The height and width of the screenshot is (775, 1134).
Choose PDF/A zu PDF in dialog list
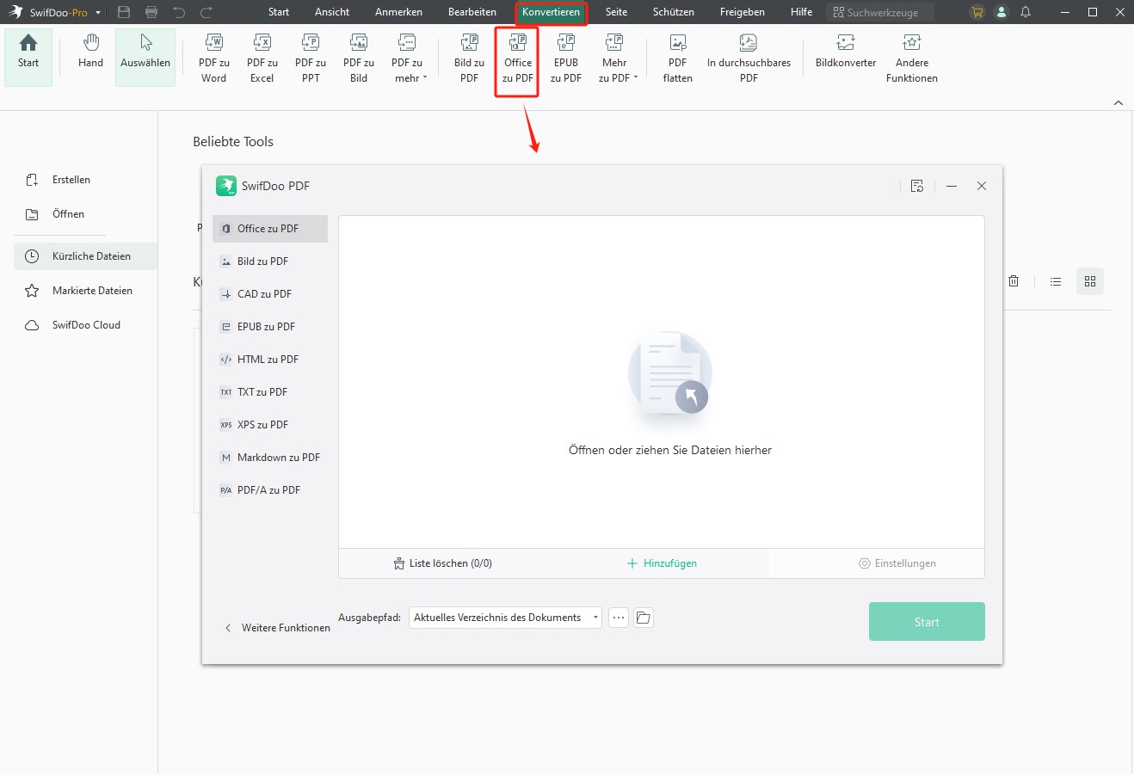pyautogui.click(x=270, y=490)
